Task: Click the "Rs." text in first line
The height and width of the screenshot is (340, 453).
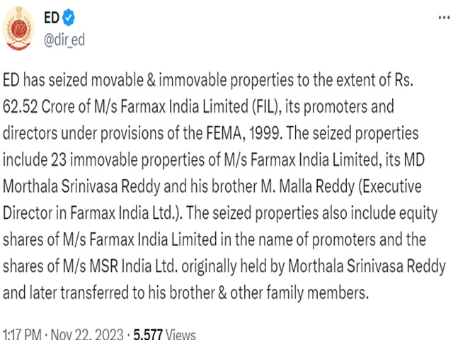Action: pos(404,80)
